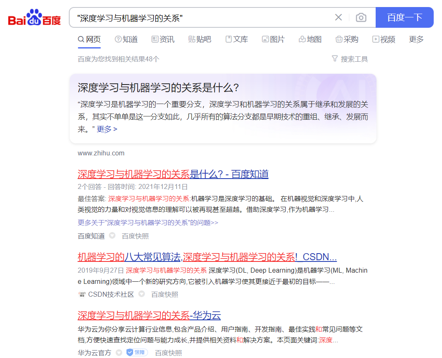Click the 保障 shield badge
Image resolution: width=442 pixels, height=358 pixels.
[137, 352]
